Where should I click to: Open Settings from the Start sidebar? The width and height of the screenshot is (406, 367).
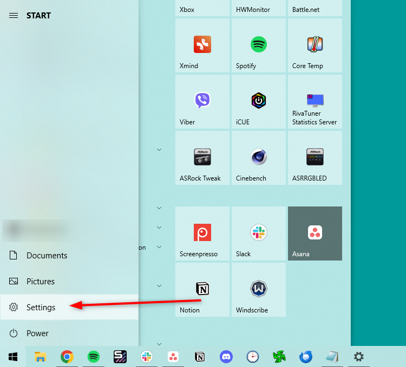tap(69, 307)
